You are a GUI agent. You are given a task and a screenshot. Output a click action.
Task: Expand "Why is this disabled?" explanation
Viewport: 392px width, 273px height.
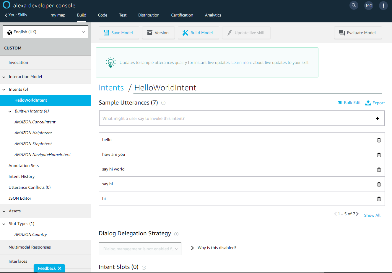point(192,248)
